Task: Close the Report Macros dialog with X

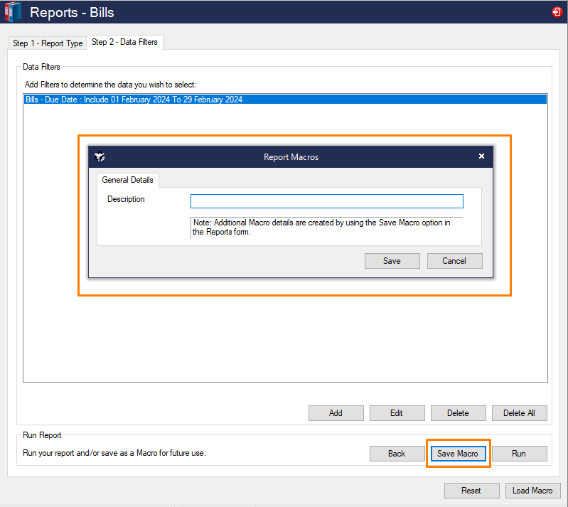Action: [x=481, y=156]
